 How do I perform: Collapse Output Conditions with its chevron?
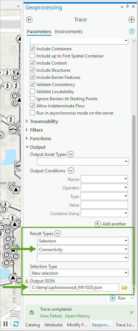(x=71, y=170)
